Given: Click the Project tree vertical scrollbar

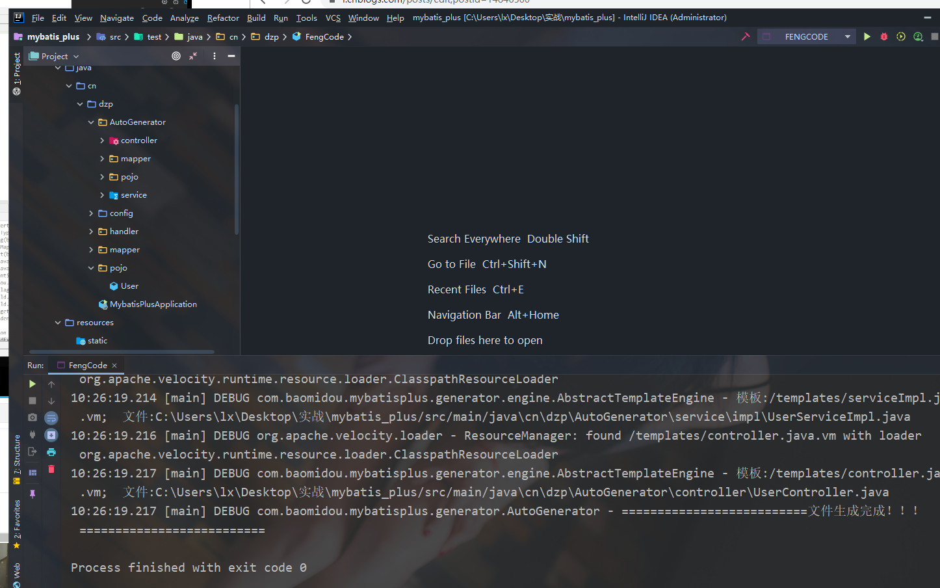Looking at the screenshot, I should click(237, 169).
